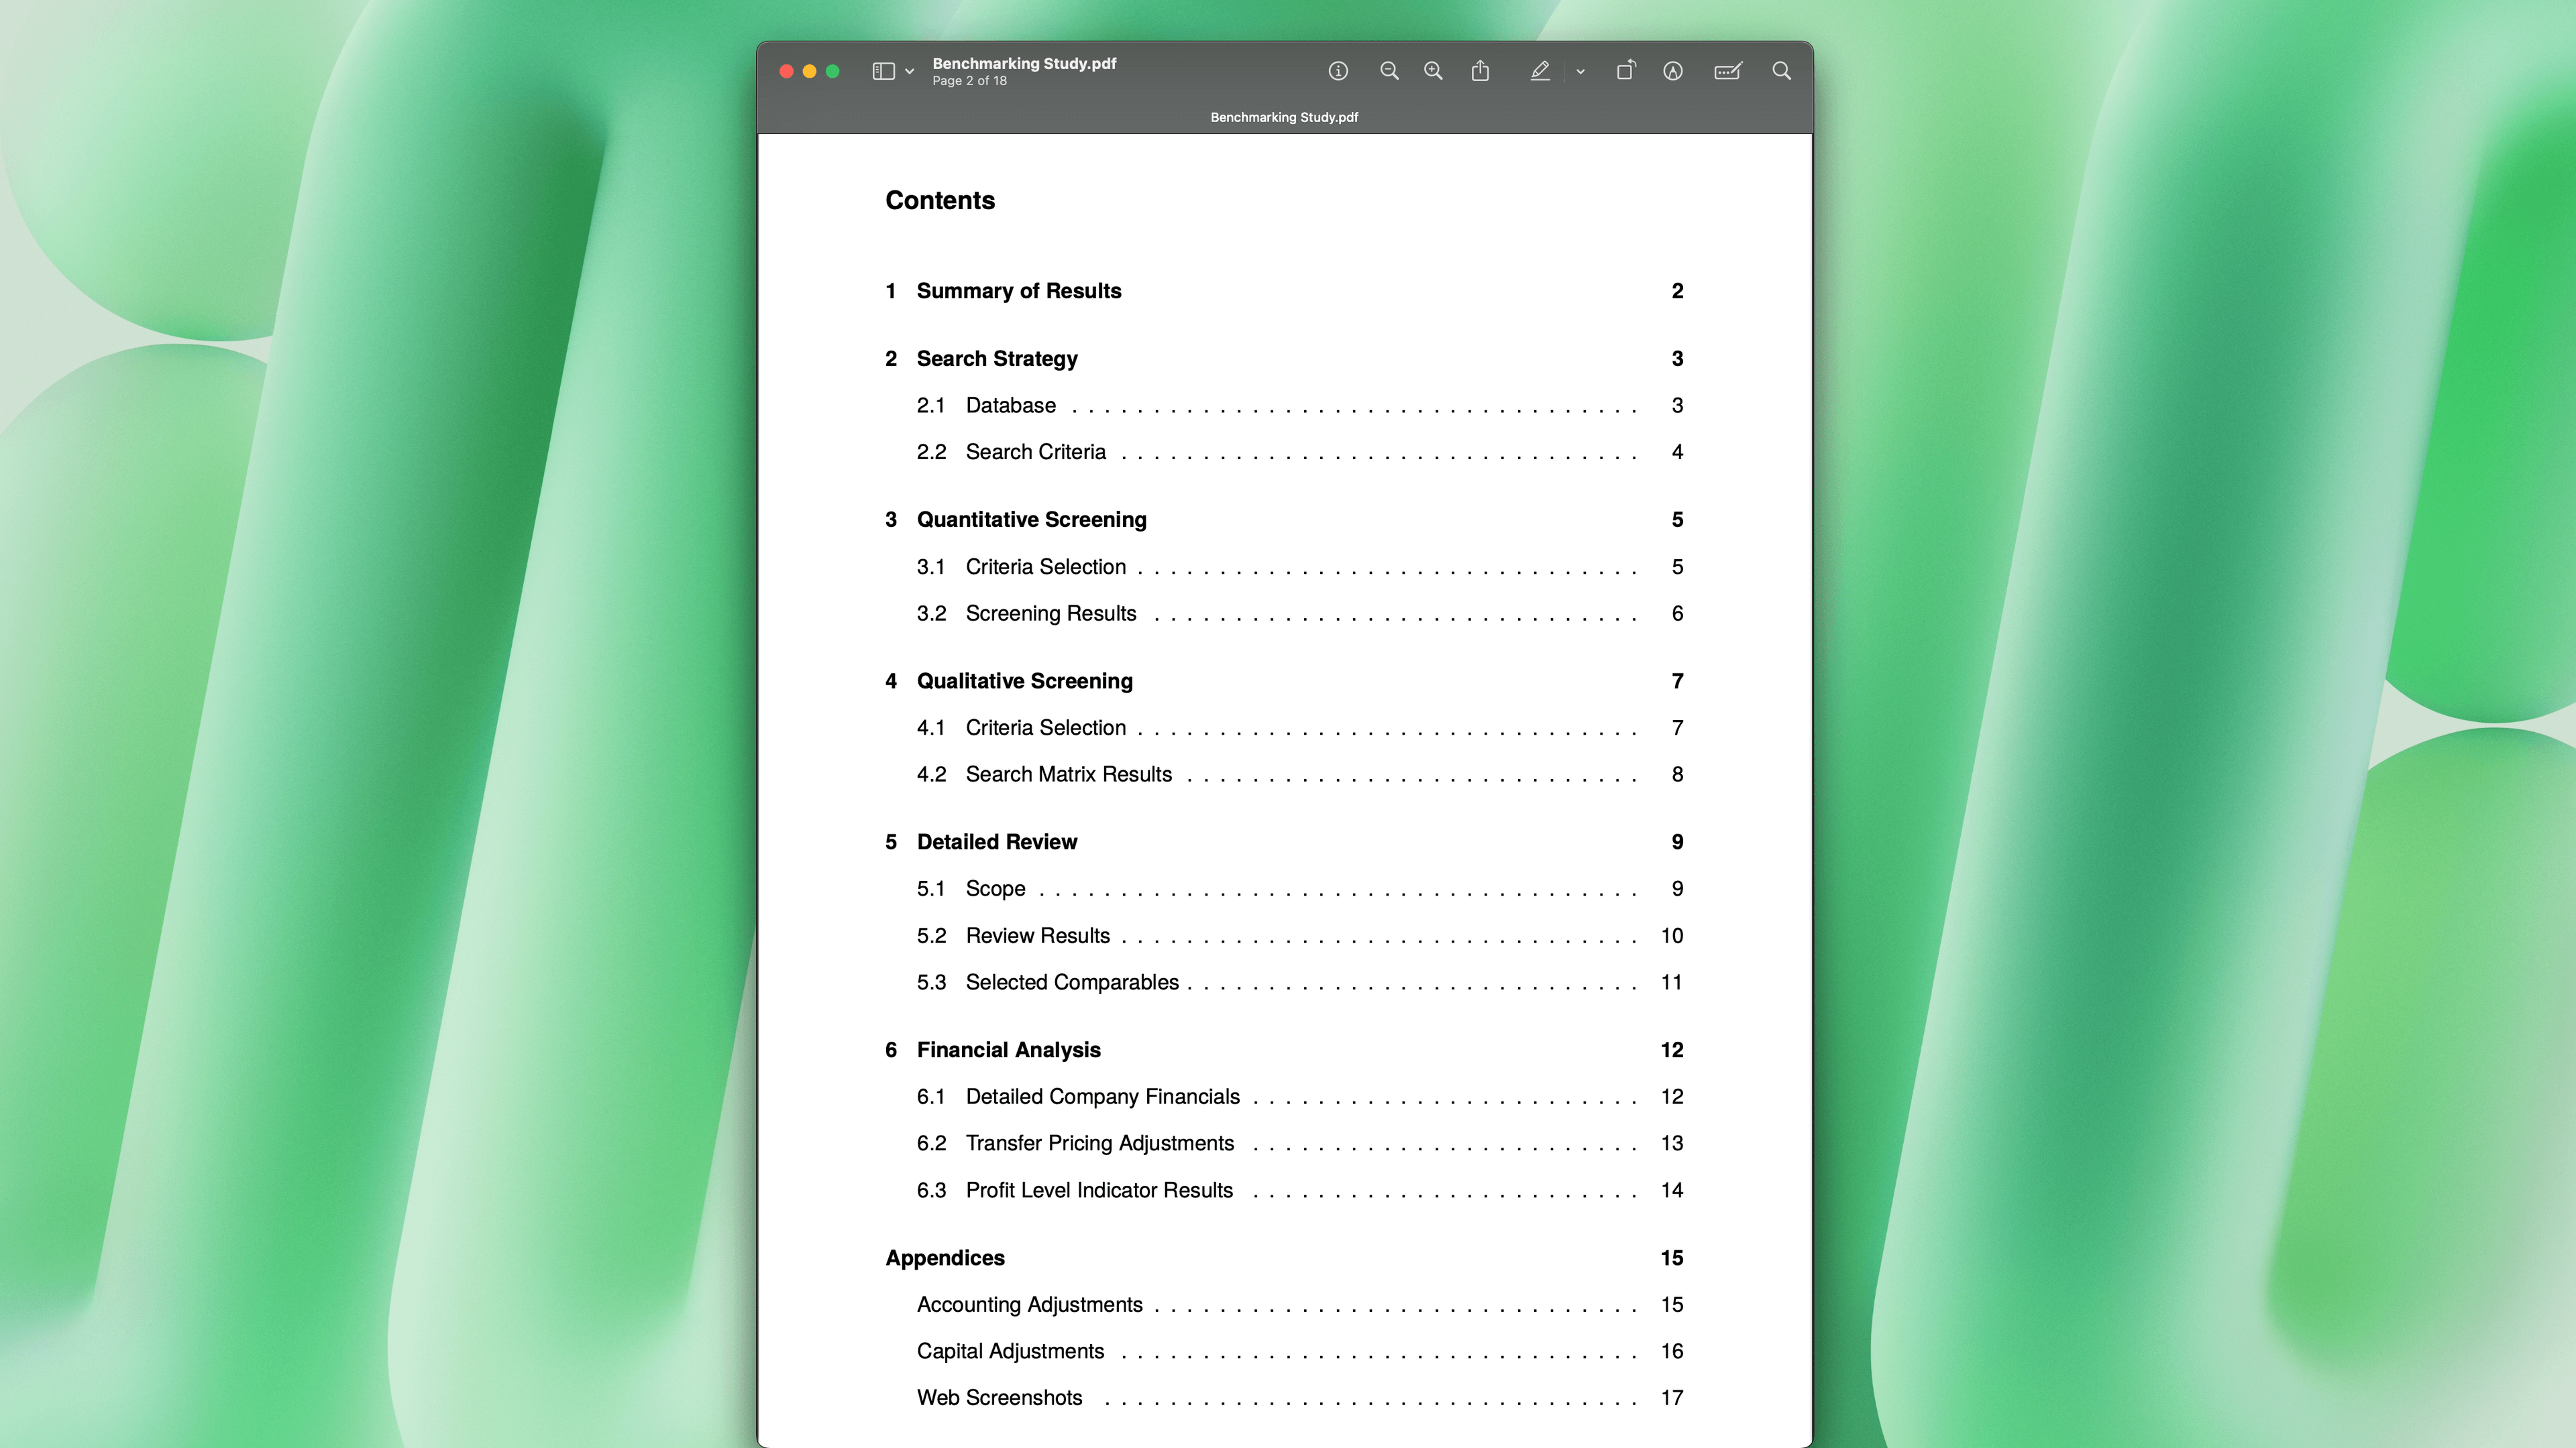2576x1448 pixels.
Task: Jump to Summary of Results section
Action: coord(1018,291)
